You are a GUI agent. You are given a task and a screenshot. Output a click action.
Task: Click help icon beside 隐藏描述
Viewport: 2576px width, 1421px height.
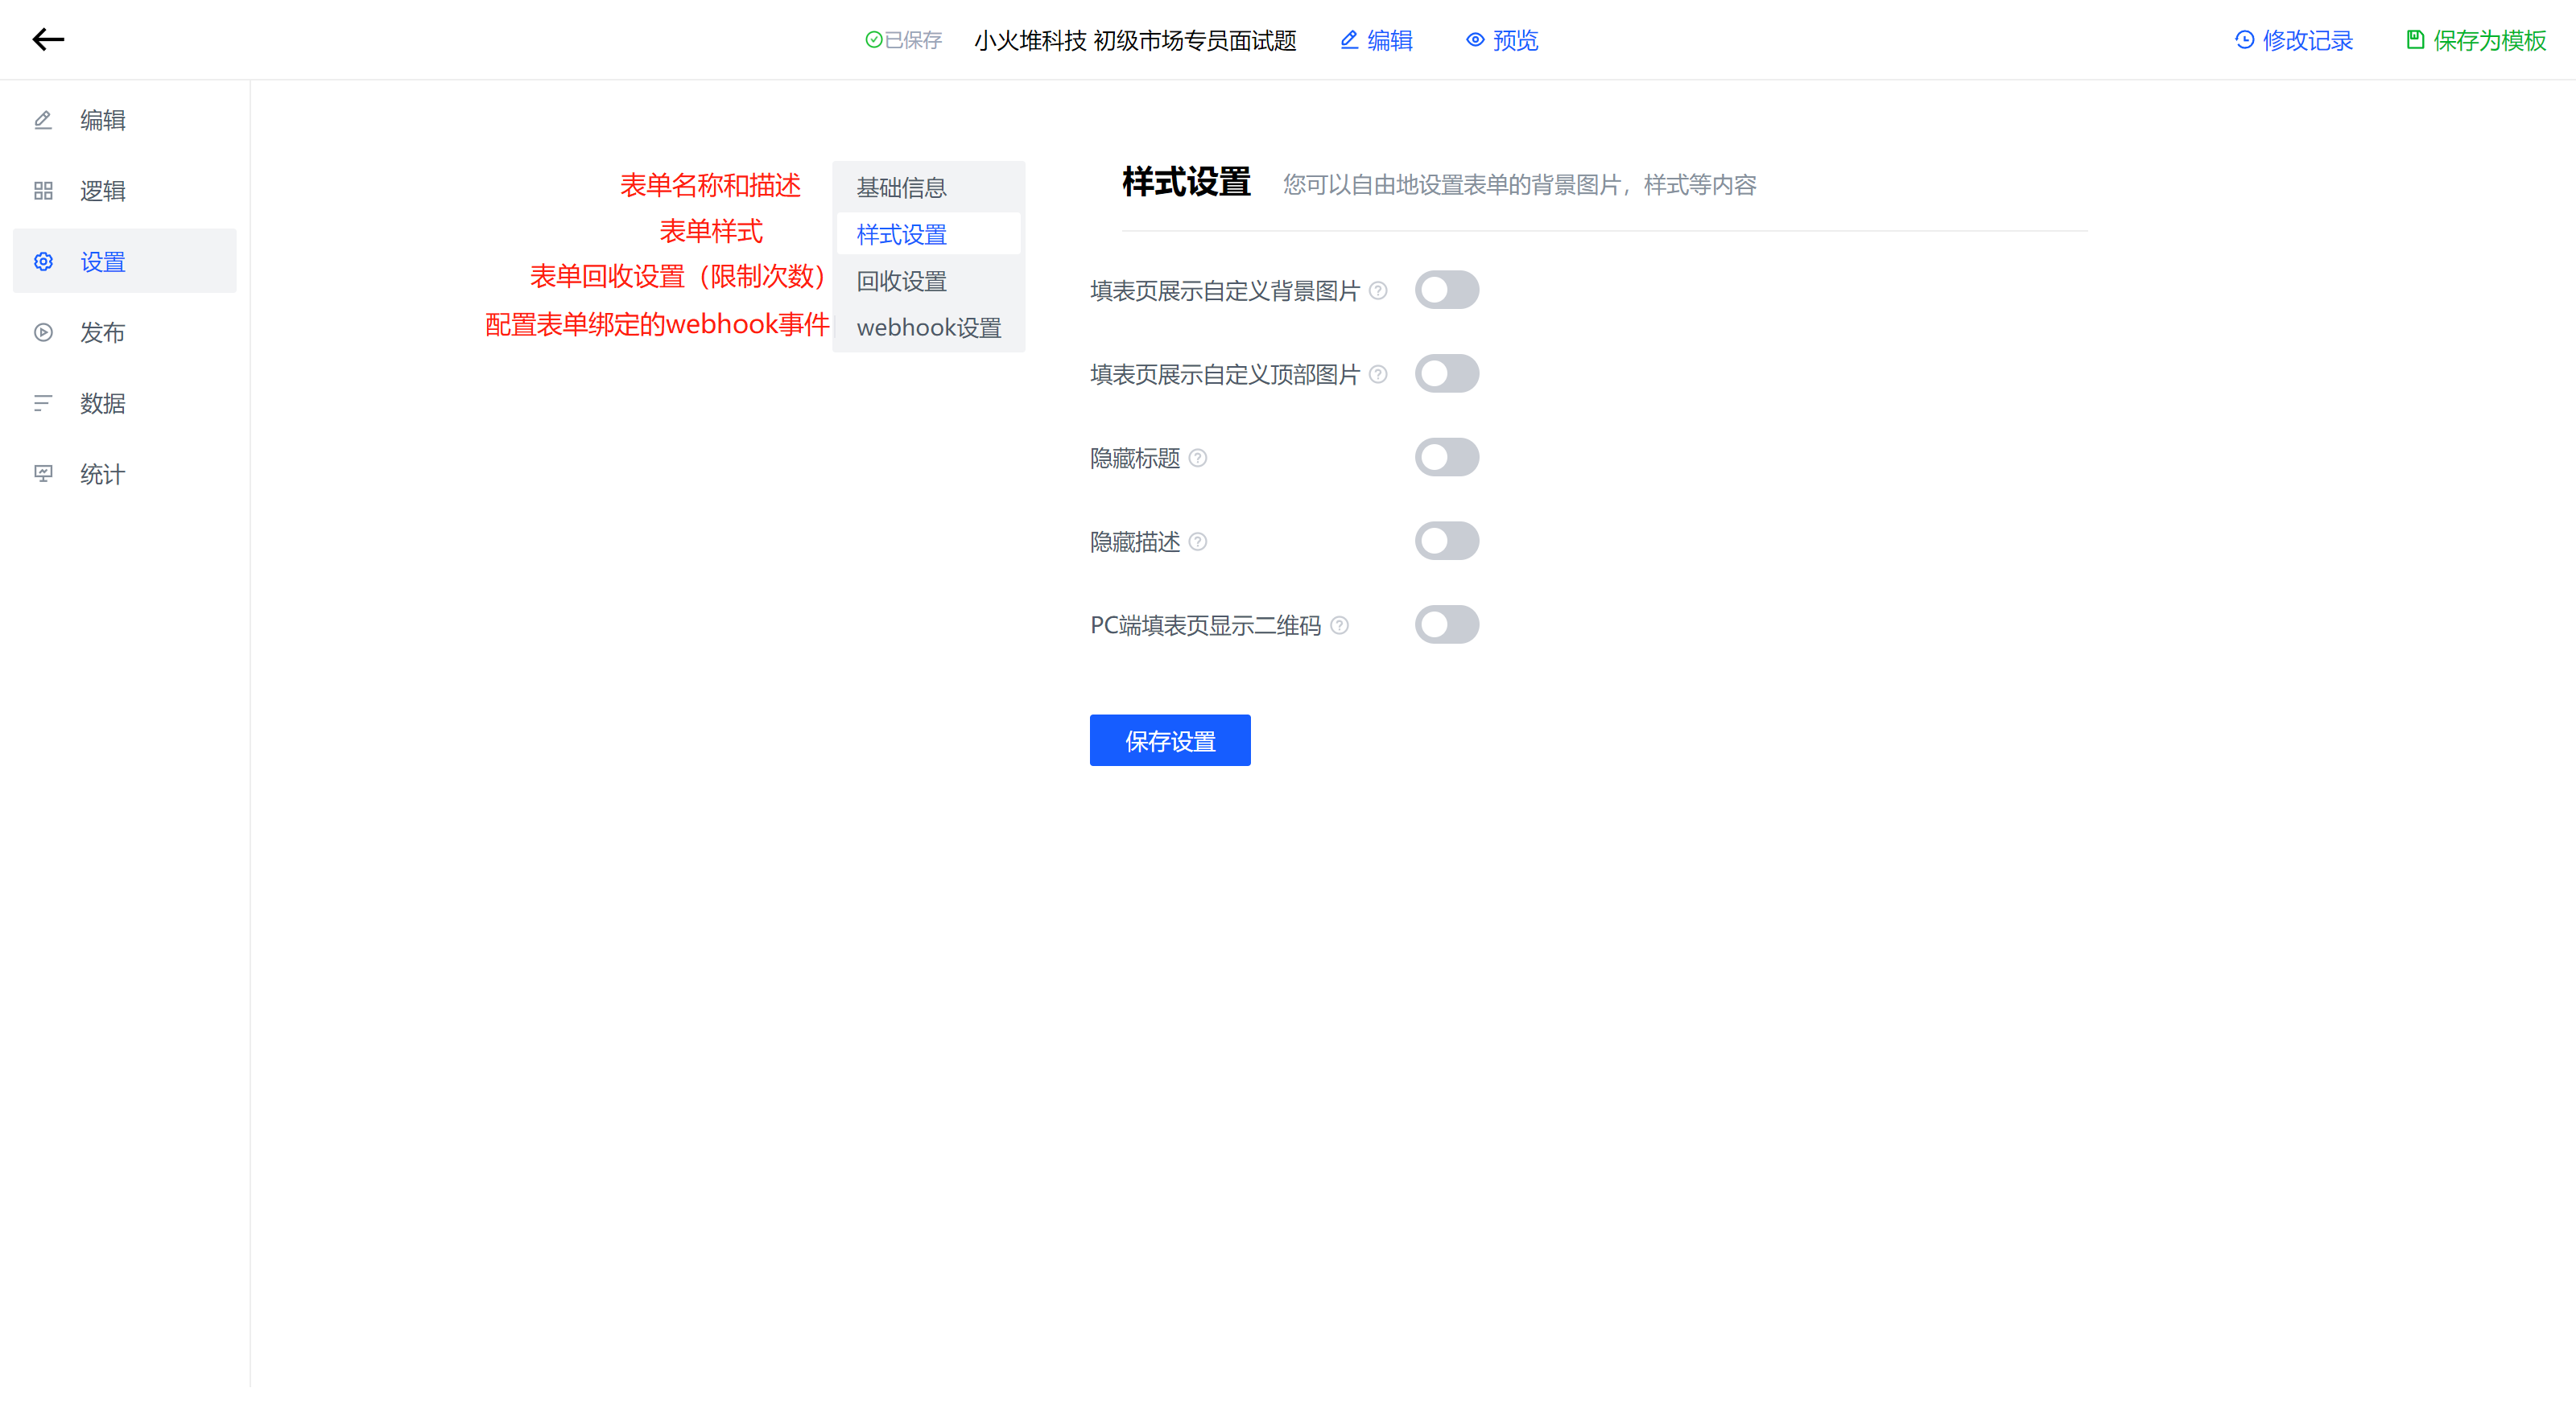pos(1197,542)
